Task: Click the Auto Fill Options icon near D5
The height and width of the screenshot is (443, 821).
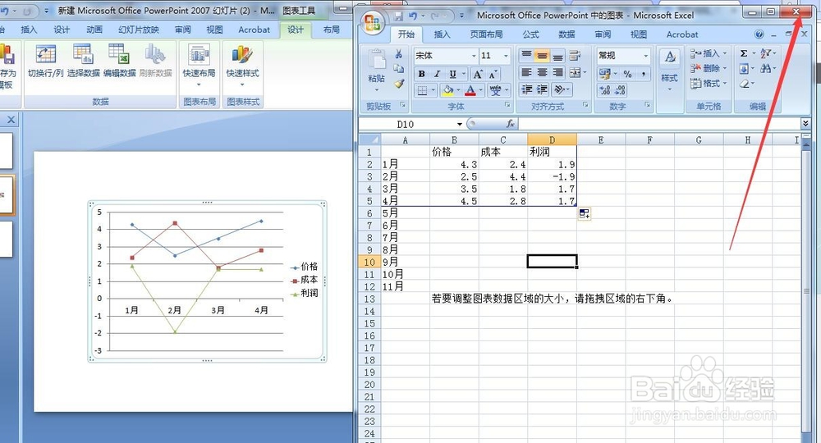Action: point(585,213)
